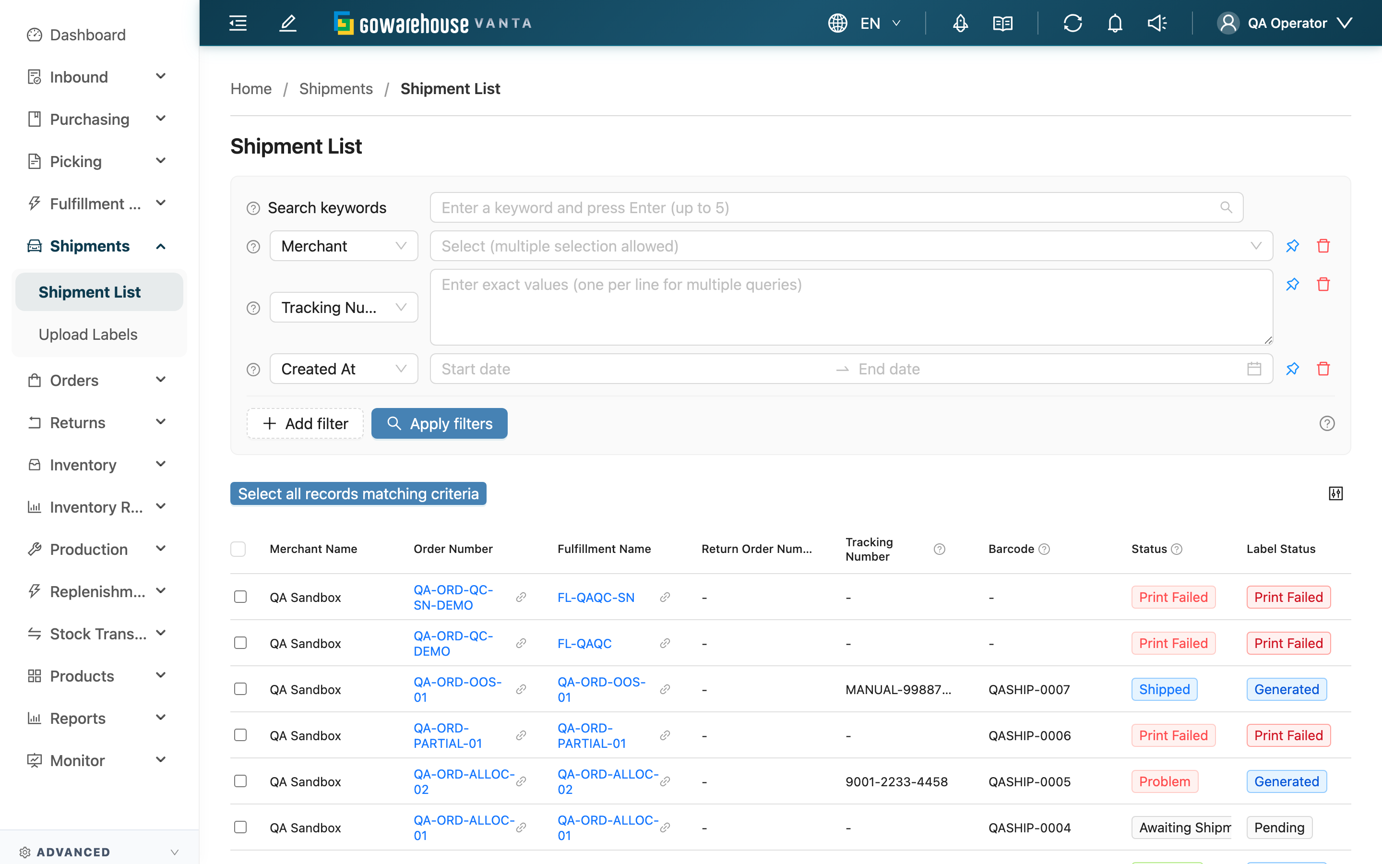This screenshot has height=864, width=1382.
Task: Focus the Search keywords input field
Action: click(836, 207)
